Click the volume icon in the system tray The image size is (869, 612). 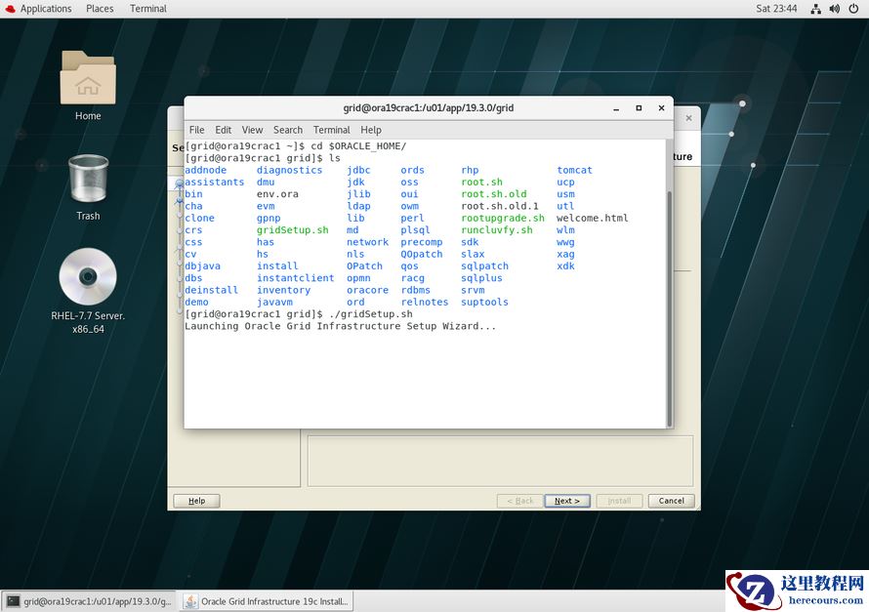833,8
